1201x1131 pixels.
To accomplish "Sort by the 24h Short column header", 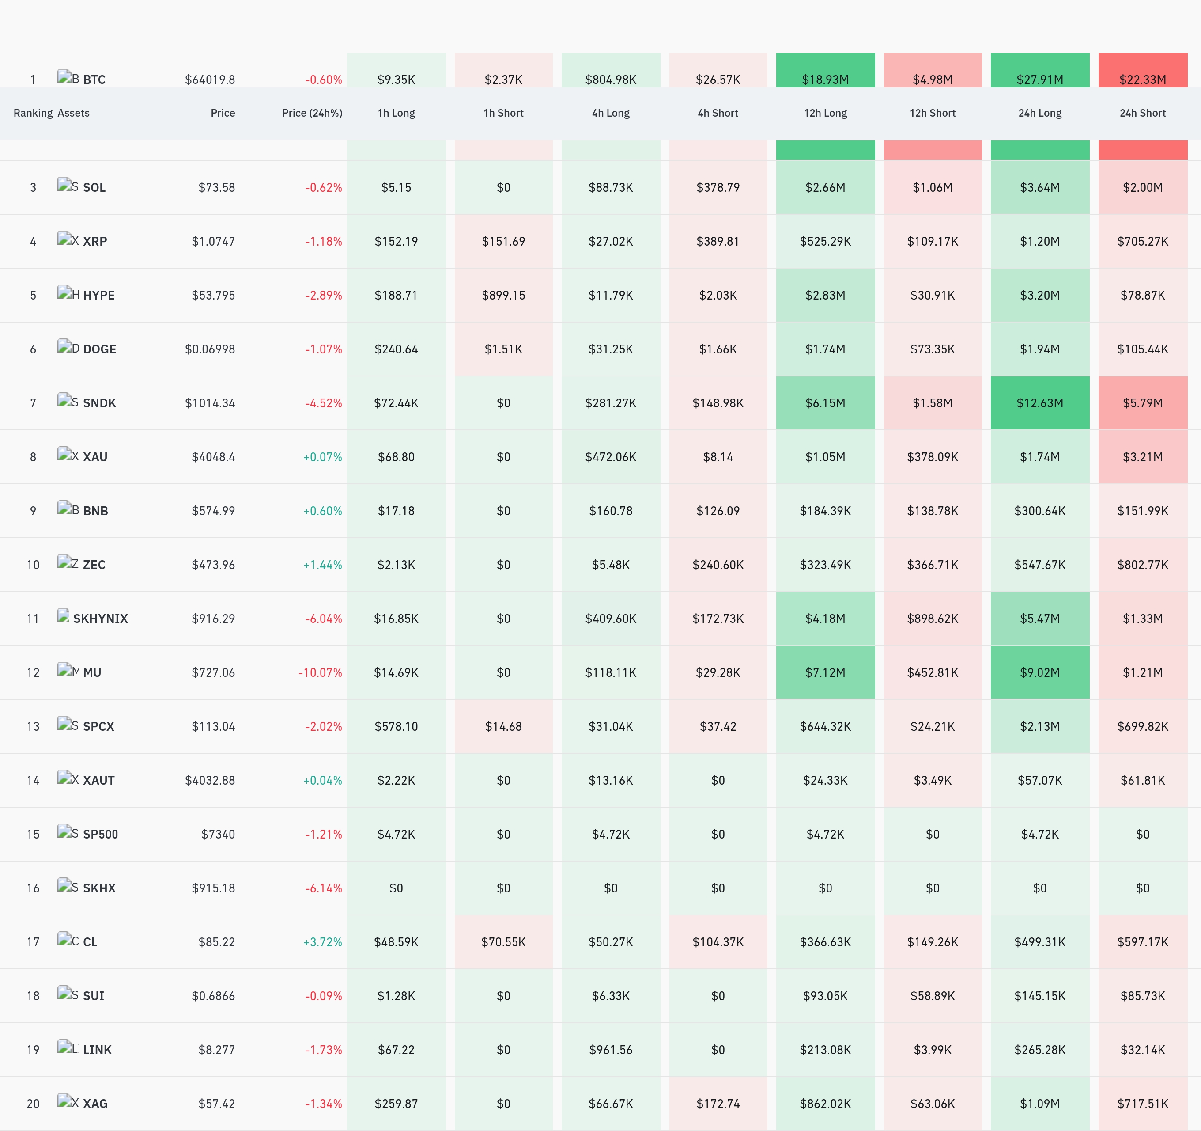I will (1142, 113).
